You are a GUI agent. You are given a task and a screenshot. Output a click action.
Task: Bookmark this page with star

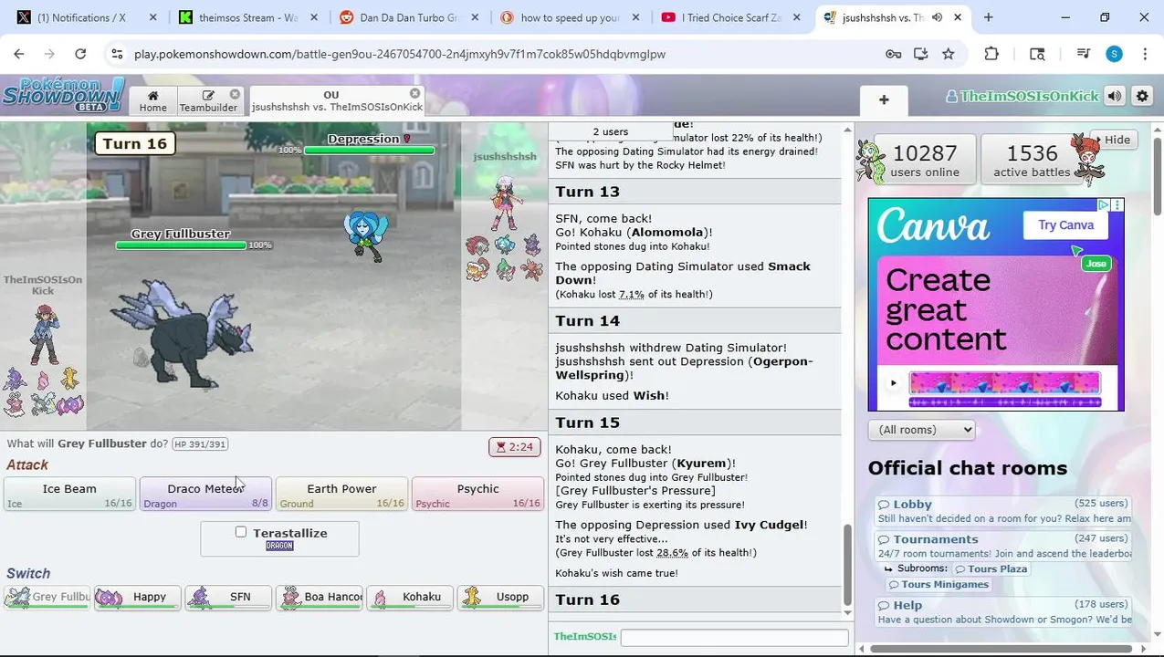[949, 54]
